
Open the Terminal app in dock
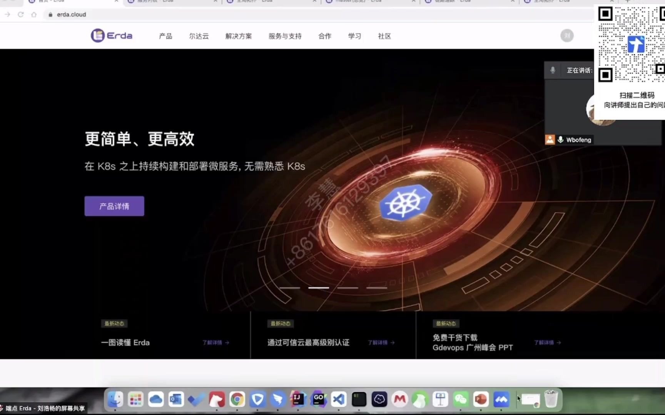(x=359, y=400)
